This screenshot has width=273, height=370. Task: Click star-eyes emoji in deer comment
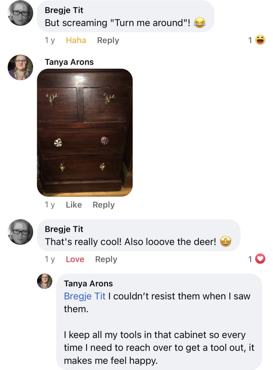tap(226, 241)
